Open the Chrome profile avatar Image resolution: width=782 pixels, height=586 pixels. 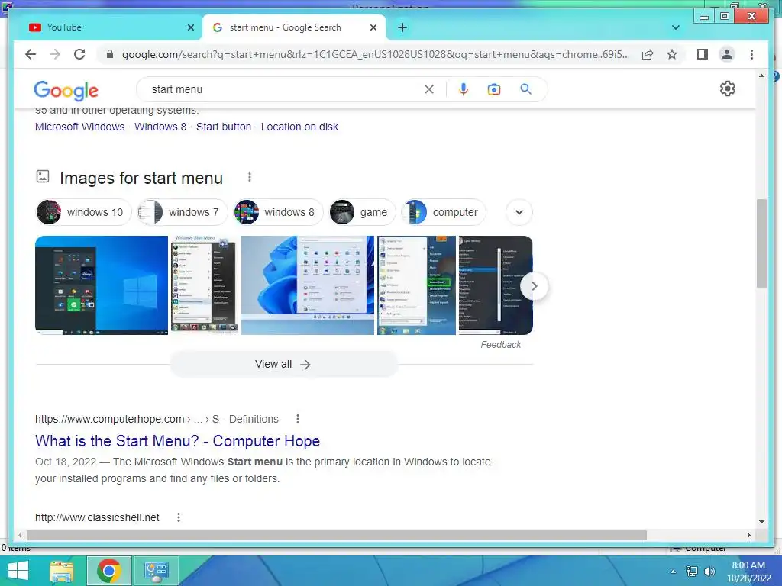(727, 54)
